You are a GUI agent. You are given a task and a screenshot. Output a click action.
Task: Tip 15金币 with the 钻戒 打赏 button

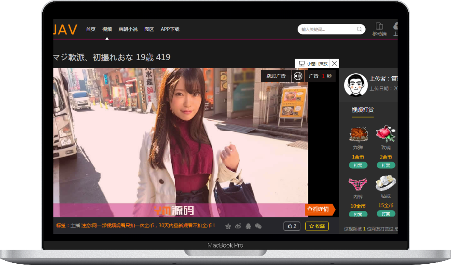386,214
